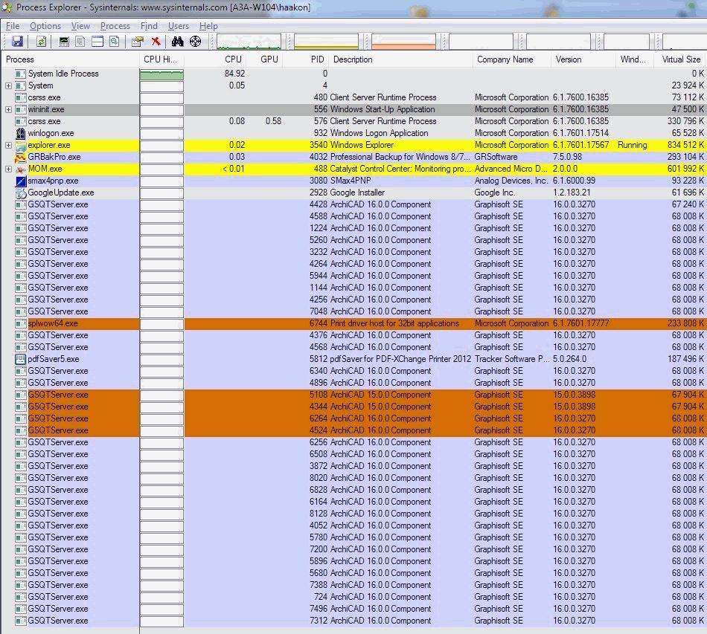Sort by the CPU History column header
Viewport: 707px width, 634px height.
coord(161,59)
